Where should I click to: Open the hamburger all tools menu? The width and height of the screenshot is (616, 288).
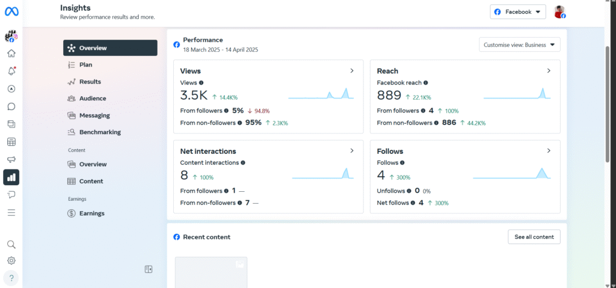point(11,212)
